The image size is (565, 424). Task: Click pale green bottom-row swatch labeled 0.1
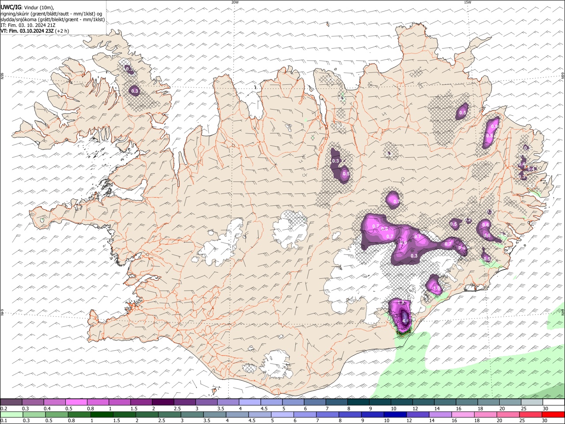11,414
